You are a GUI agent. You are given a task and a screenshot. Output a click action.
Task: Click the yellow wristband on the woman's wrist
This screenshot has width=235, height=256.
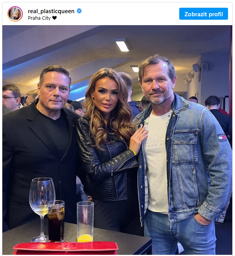(133, 152)
